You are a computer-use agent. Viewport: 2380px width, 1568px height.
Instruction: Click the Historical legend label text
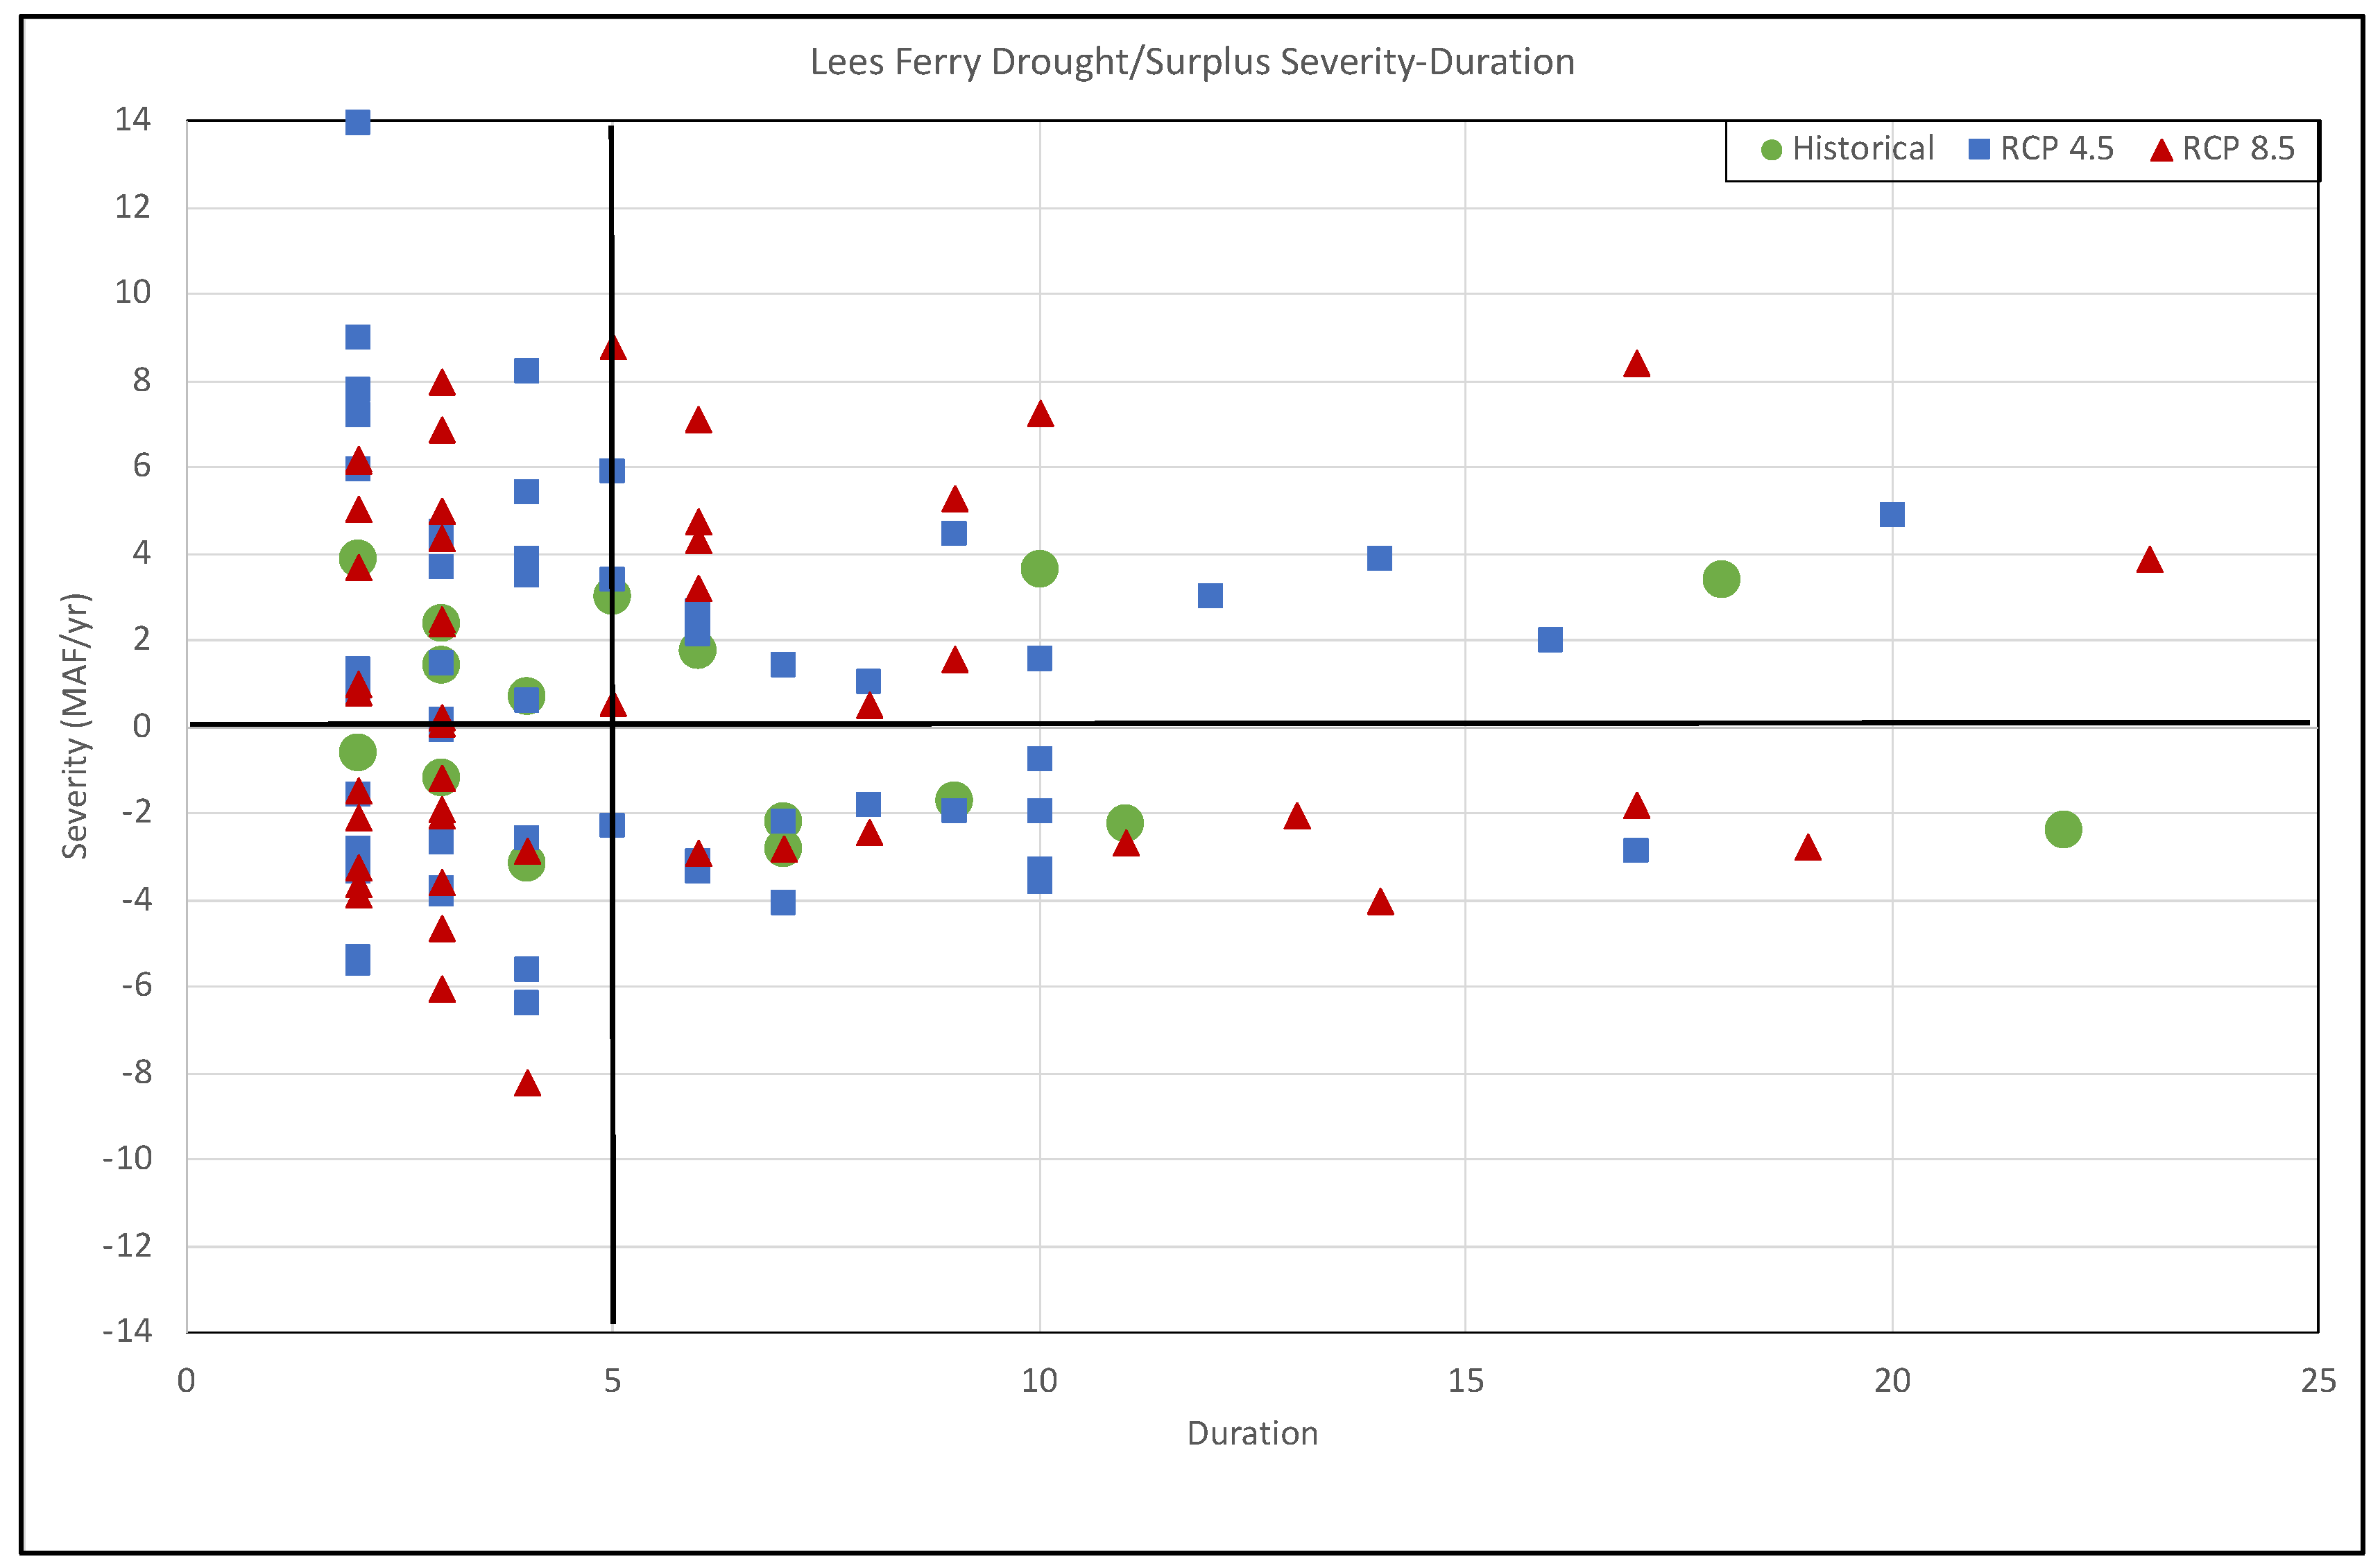point(1863,149)
